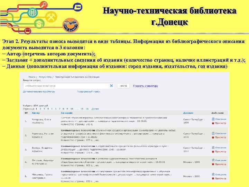The image size is (249, 187).
Task: Clear the search query with the X icon
Action: tap(111, 86)
